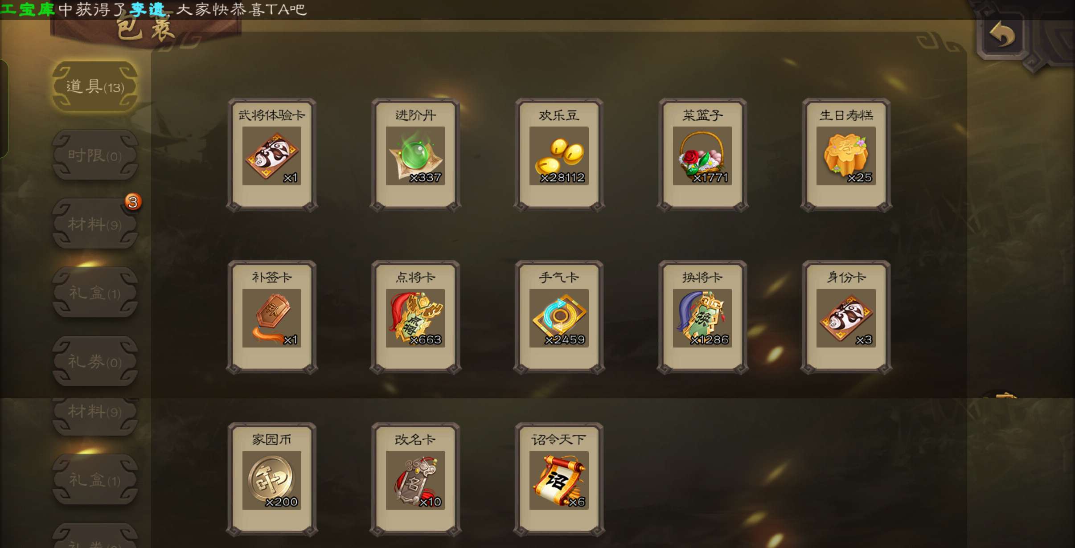Open the 进阶丹 green orb item
The width and height of the screenshot is (1075, 548).
pos(415,155)
